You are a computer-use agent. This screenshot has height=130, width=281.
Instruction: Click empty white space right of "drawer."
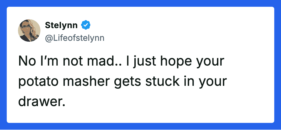(x=169, y=102)
